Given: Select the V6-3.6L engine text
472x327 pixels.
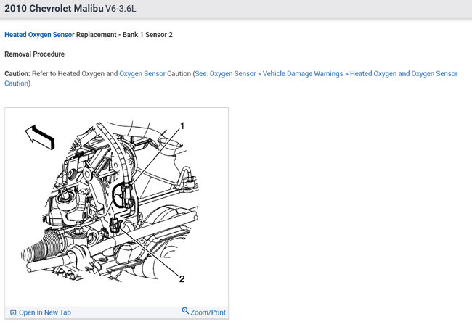Looking at the screenshot, I should coord(121,9).
